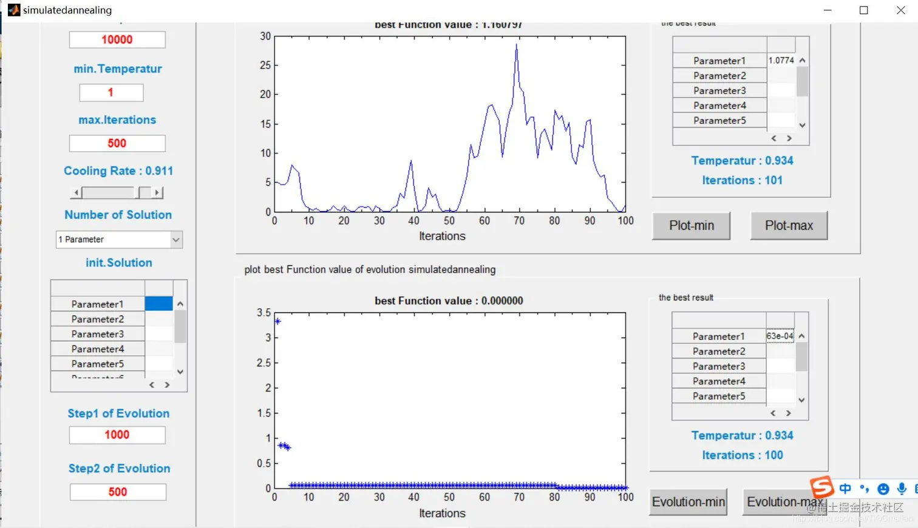Click the Sogou emoji face icon
Image resolution: width=918 pixels, height=528 pixels.
[883, 489]
